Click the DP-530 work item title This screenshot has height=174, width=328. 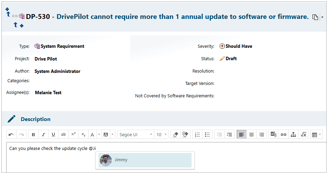(x=182, y=17)
